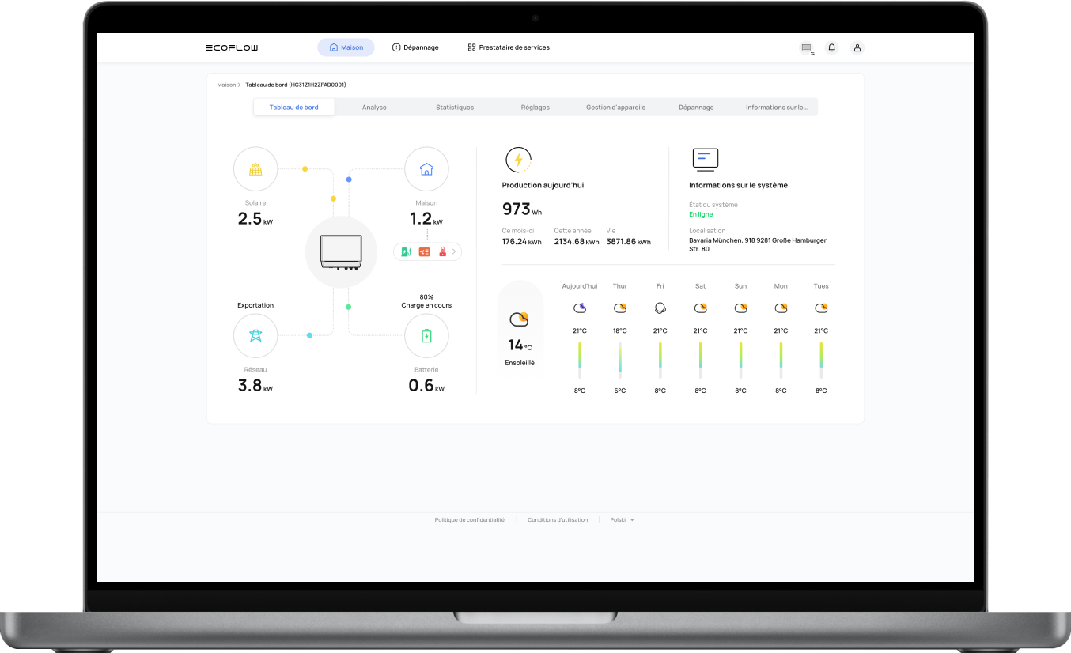Image resolution: width=1071 pixels, height=653 pixels.
Task: Open the Statistiques tab
Action: coord(455,108)
